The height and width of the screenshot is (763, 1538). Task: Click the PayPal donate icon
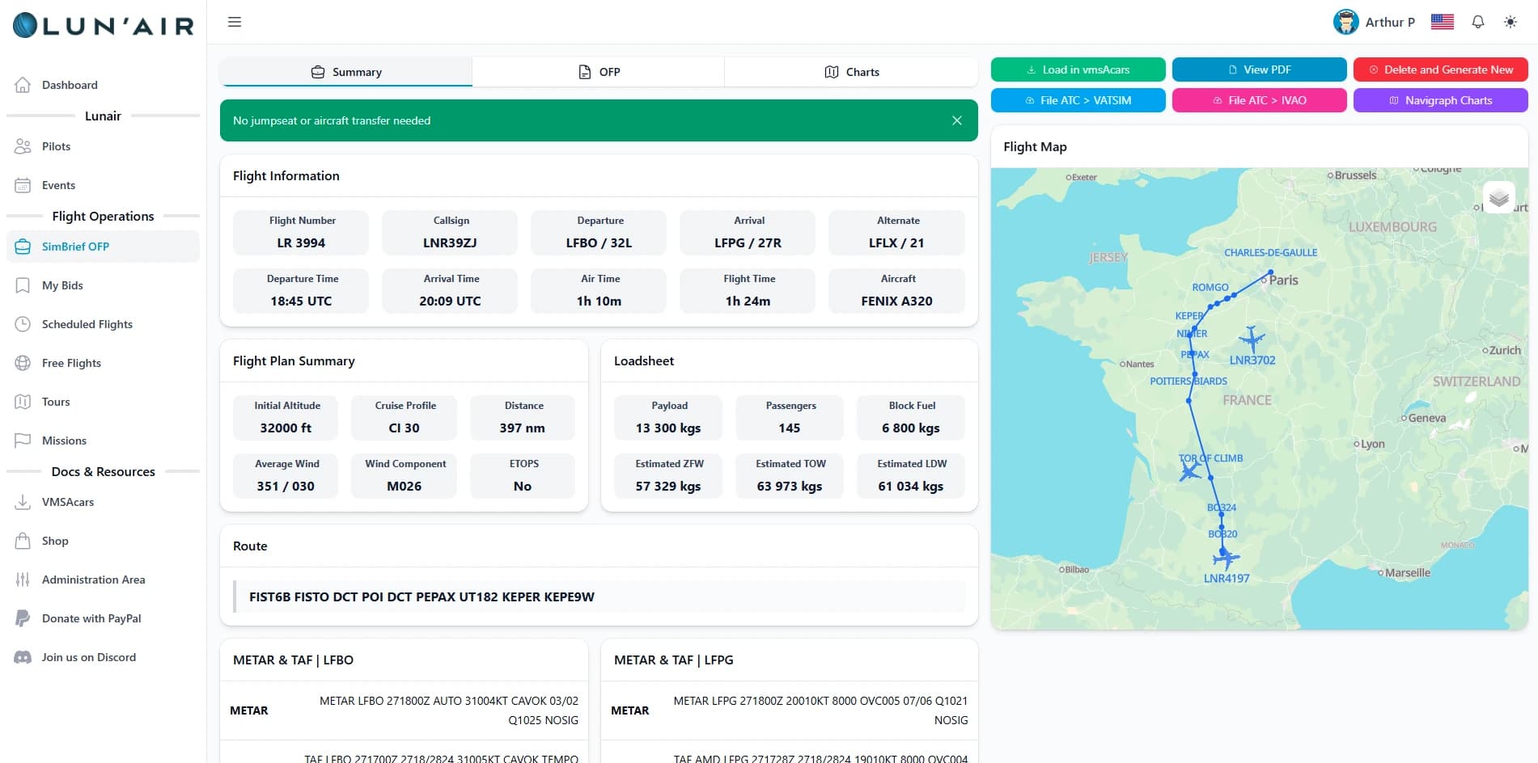21,618
